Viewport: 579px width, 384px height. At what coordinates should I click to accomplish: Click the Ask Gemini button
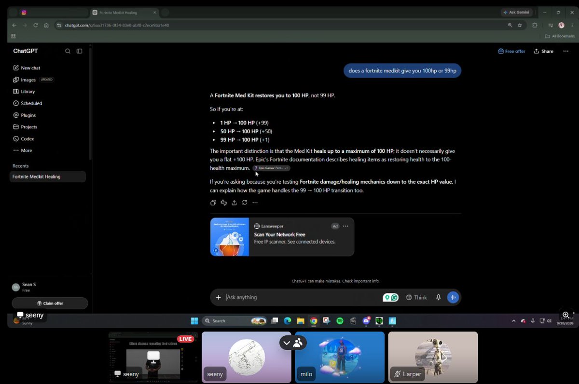point(517,12)
